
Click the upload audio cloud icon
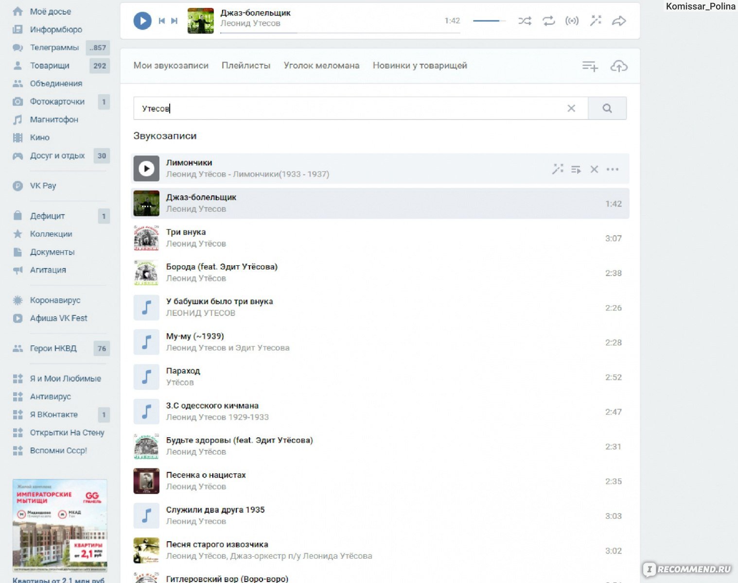pyautogui.click(x=618, y=66)
